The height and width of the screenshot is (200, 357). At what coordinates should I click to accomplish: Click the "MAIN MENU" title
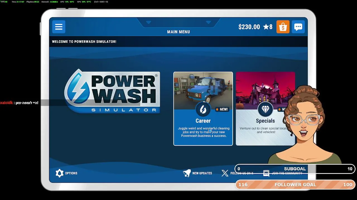(x=178, y=32)
